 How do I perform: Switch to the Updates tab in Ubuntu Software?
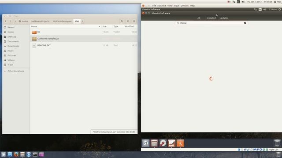(224, 18)
